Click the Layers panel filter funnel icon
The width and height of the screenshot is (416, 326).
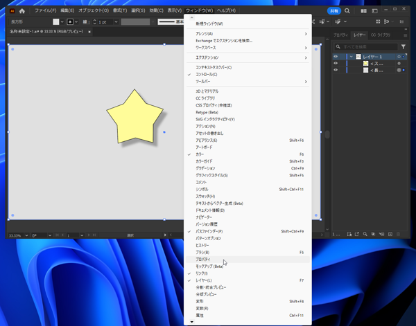click(404, 47)
